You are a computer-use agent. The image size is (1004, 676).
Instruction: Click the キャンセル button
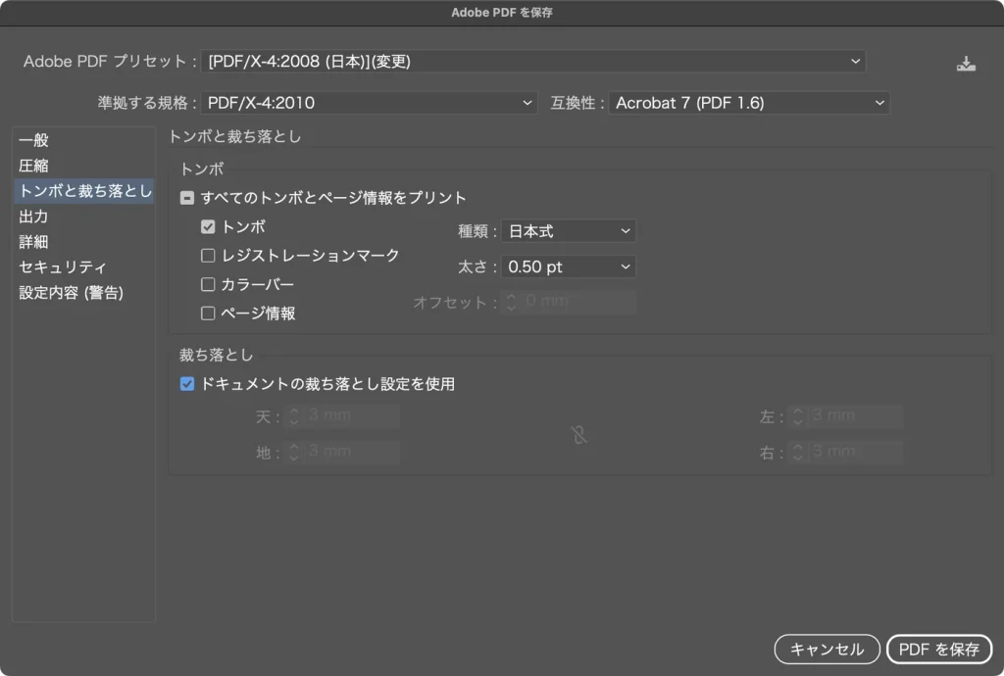827,650
